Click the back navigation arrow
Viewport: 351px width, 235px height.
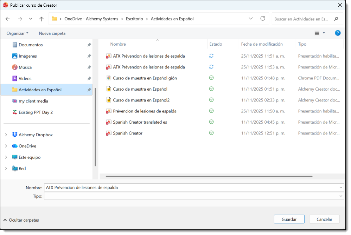[8, 19]
